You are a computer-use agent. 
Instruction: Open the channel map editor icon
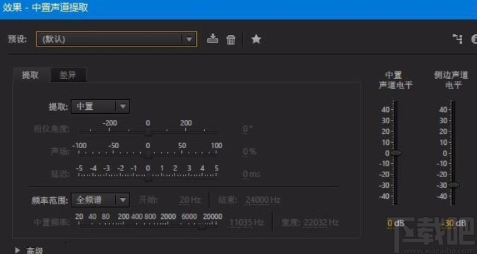click(x=457, y=39)
